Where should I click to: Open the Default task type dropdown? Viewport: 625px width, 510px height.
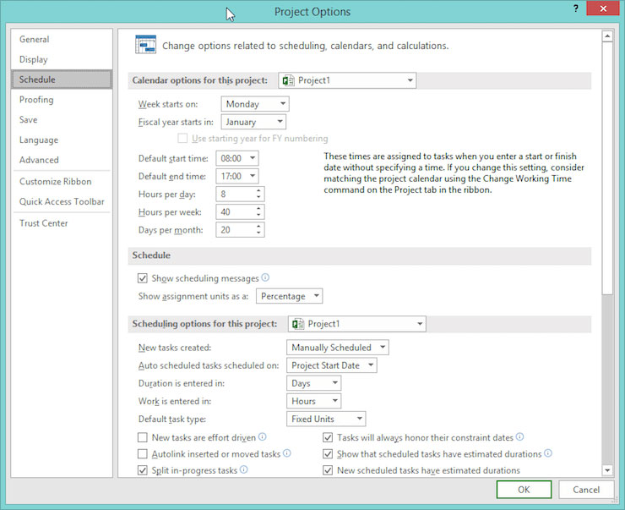tap(326, 419)
